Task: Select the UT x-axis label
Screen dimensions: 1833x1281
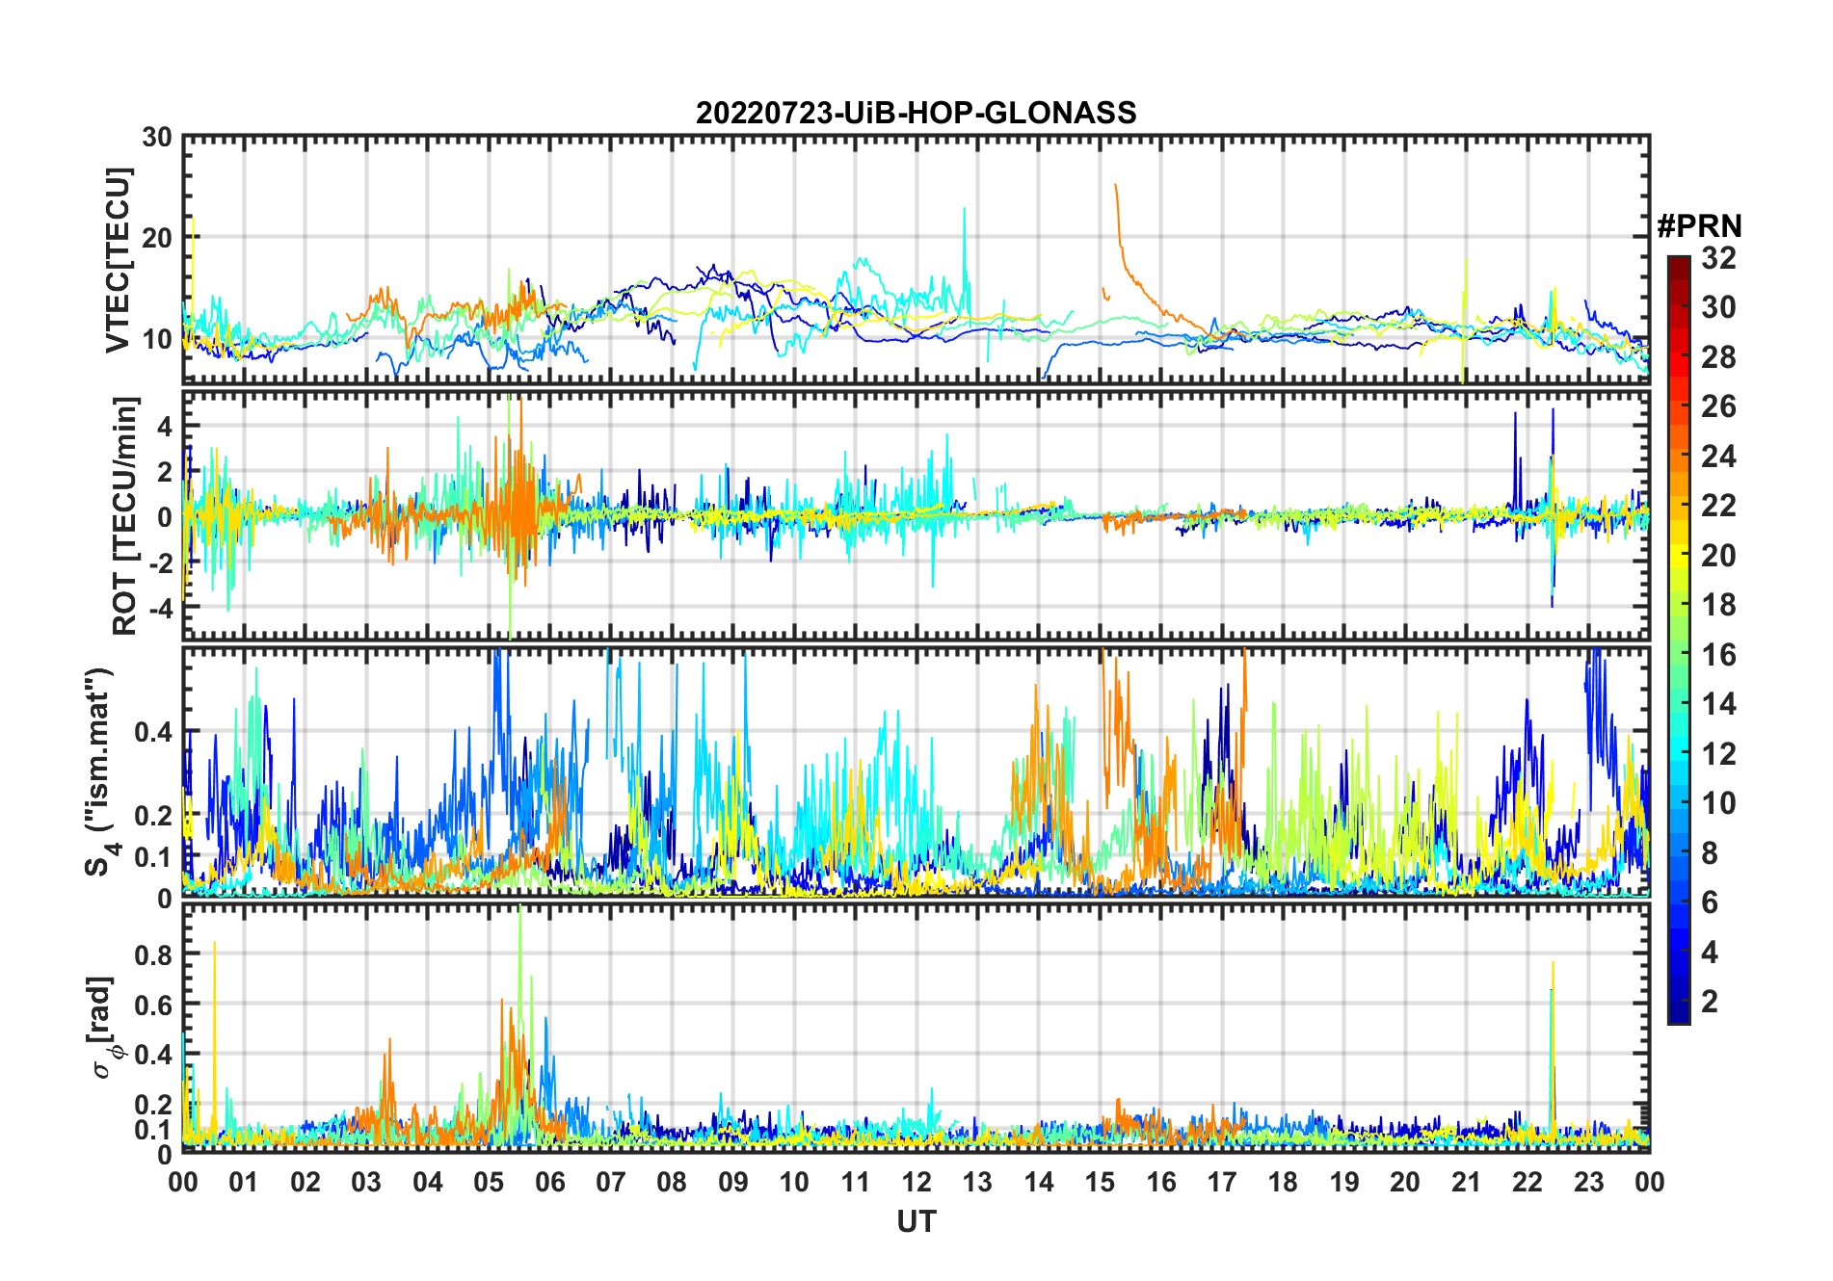Action: click(x=916, y=1221)
